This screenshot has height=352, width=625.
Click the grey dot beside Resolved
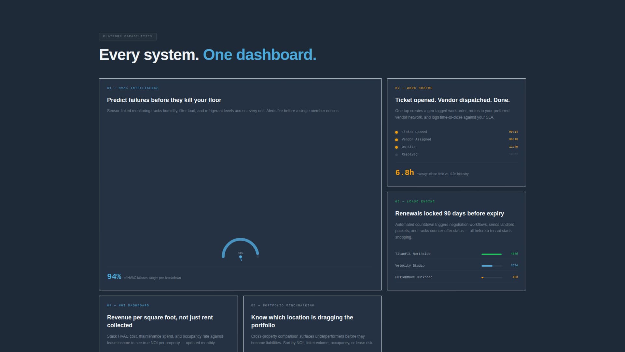tap(396, 155)
